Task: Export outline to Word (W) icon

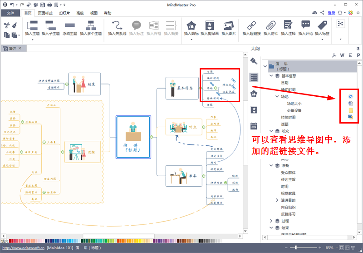Action: [x=342, y=55]
